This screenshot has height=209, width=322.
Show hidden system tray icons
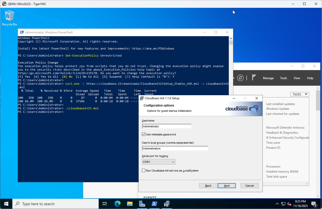coord(277,204)
